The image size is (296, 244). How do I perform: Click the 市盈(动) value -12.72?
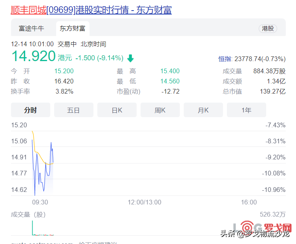coord(170,92)
